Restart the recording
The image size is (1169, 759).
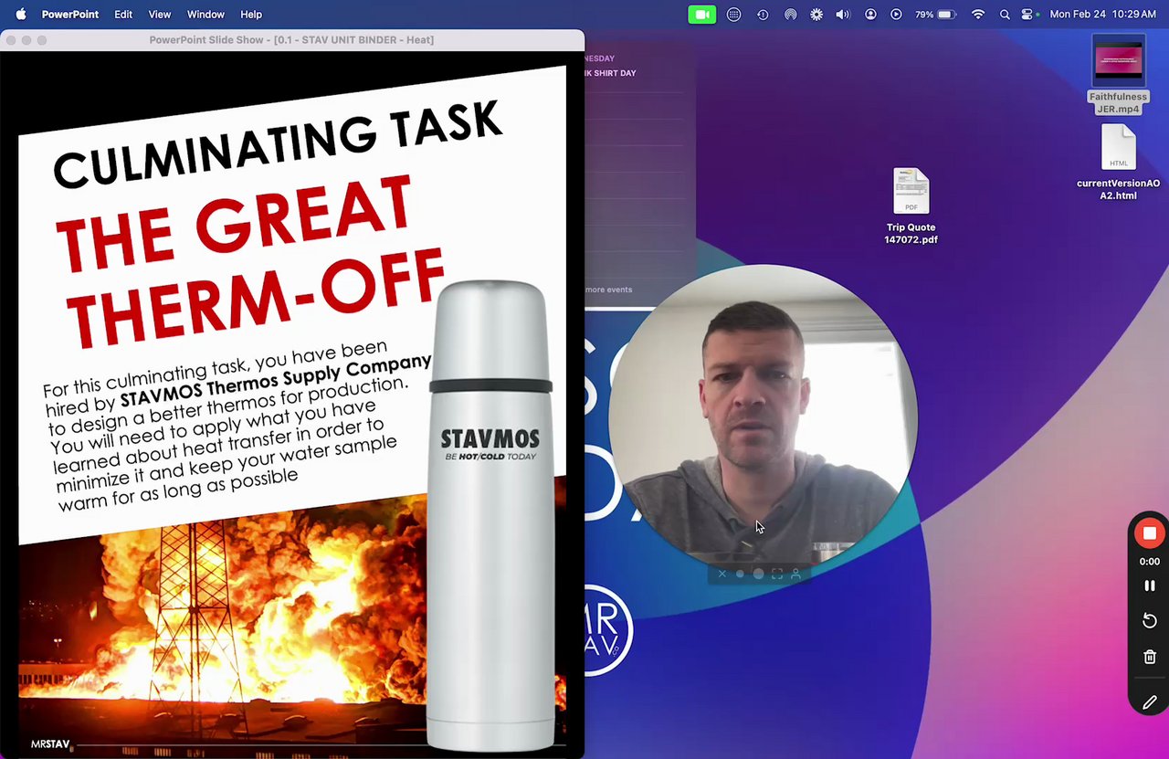pos(1150,621)
